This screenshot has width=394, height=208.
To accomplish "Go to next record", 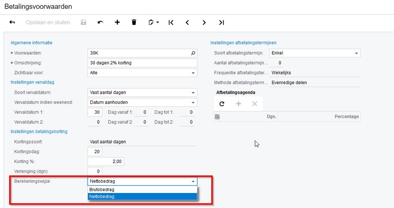I will (204, 22).
